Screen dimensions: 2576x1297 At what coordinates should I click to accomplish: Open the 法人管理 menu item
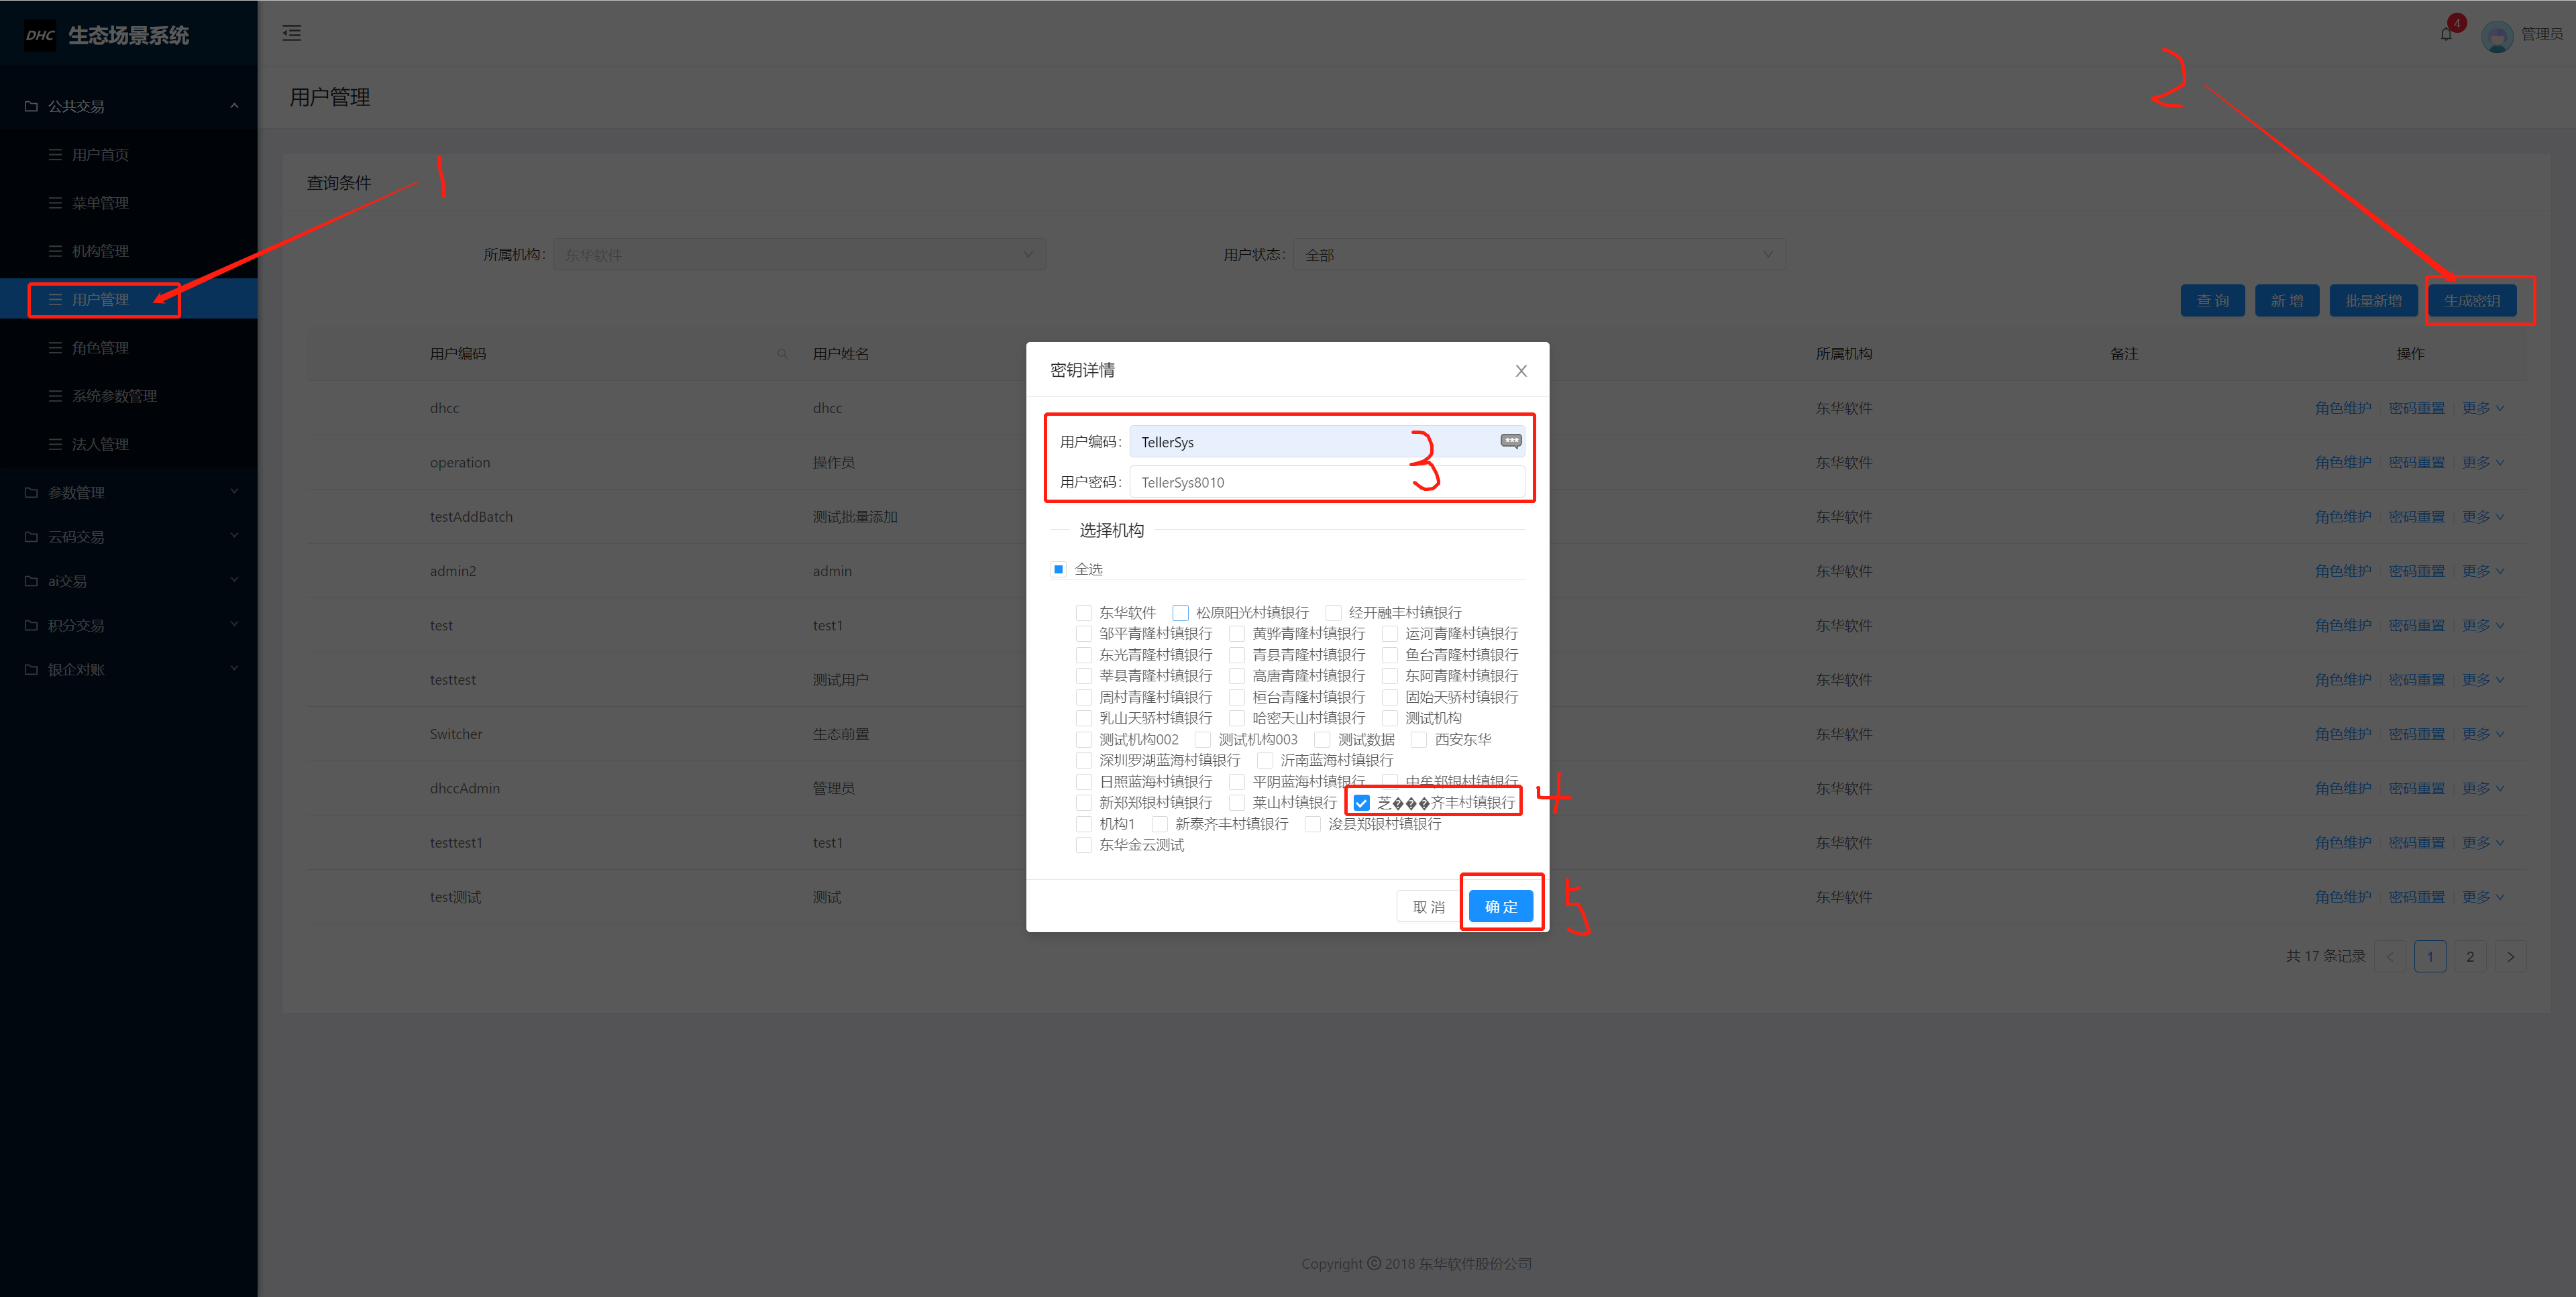click(129, 444)
